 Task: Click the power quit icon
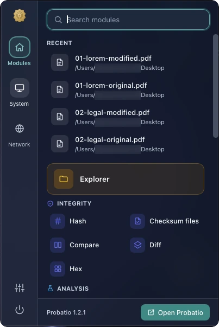20,310
